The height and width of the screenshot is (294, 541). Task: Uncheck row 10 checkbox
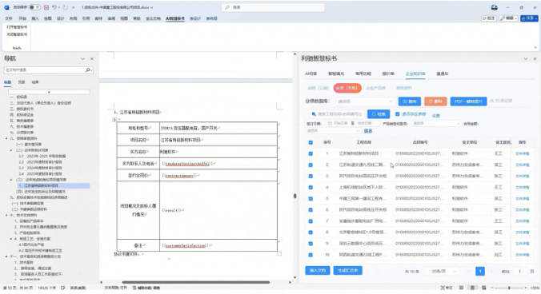(x=311, y=255)
